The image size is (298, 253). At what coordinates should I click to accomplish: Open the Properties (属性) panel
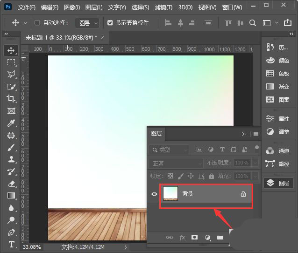point(277,119)
